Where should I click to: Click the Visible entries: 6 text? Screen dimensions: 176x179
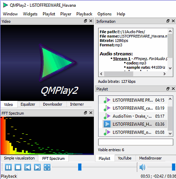(x=111, y=150)
